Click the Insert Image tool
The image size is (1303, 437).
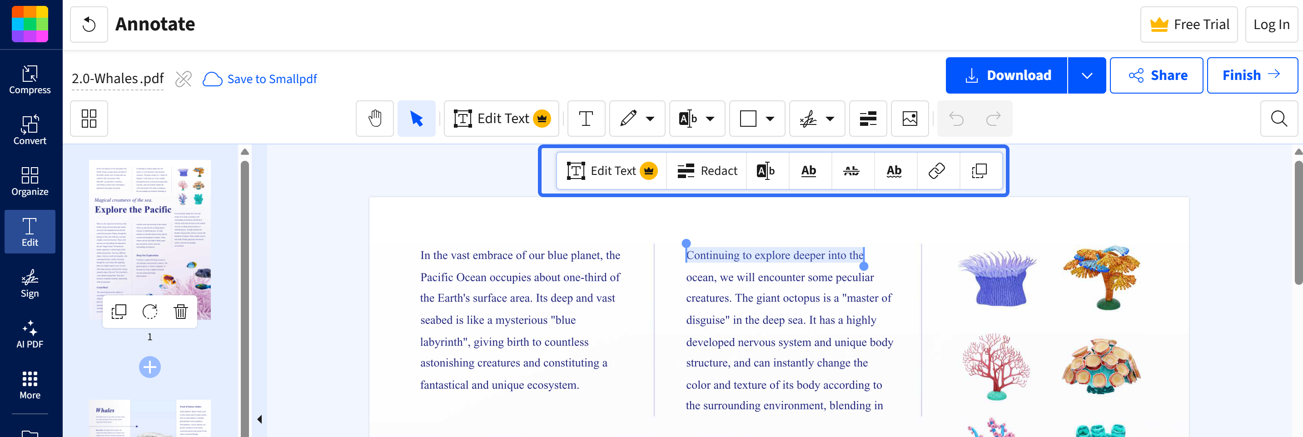910,119
